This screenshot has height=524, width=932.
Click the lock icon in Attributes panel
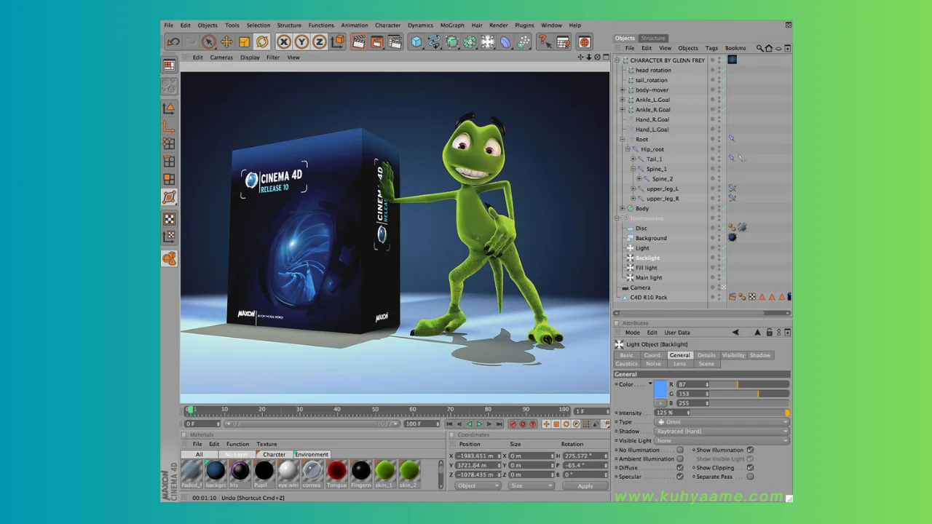pyautogui.click(x=769, y=333)
